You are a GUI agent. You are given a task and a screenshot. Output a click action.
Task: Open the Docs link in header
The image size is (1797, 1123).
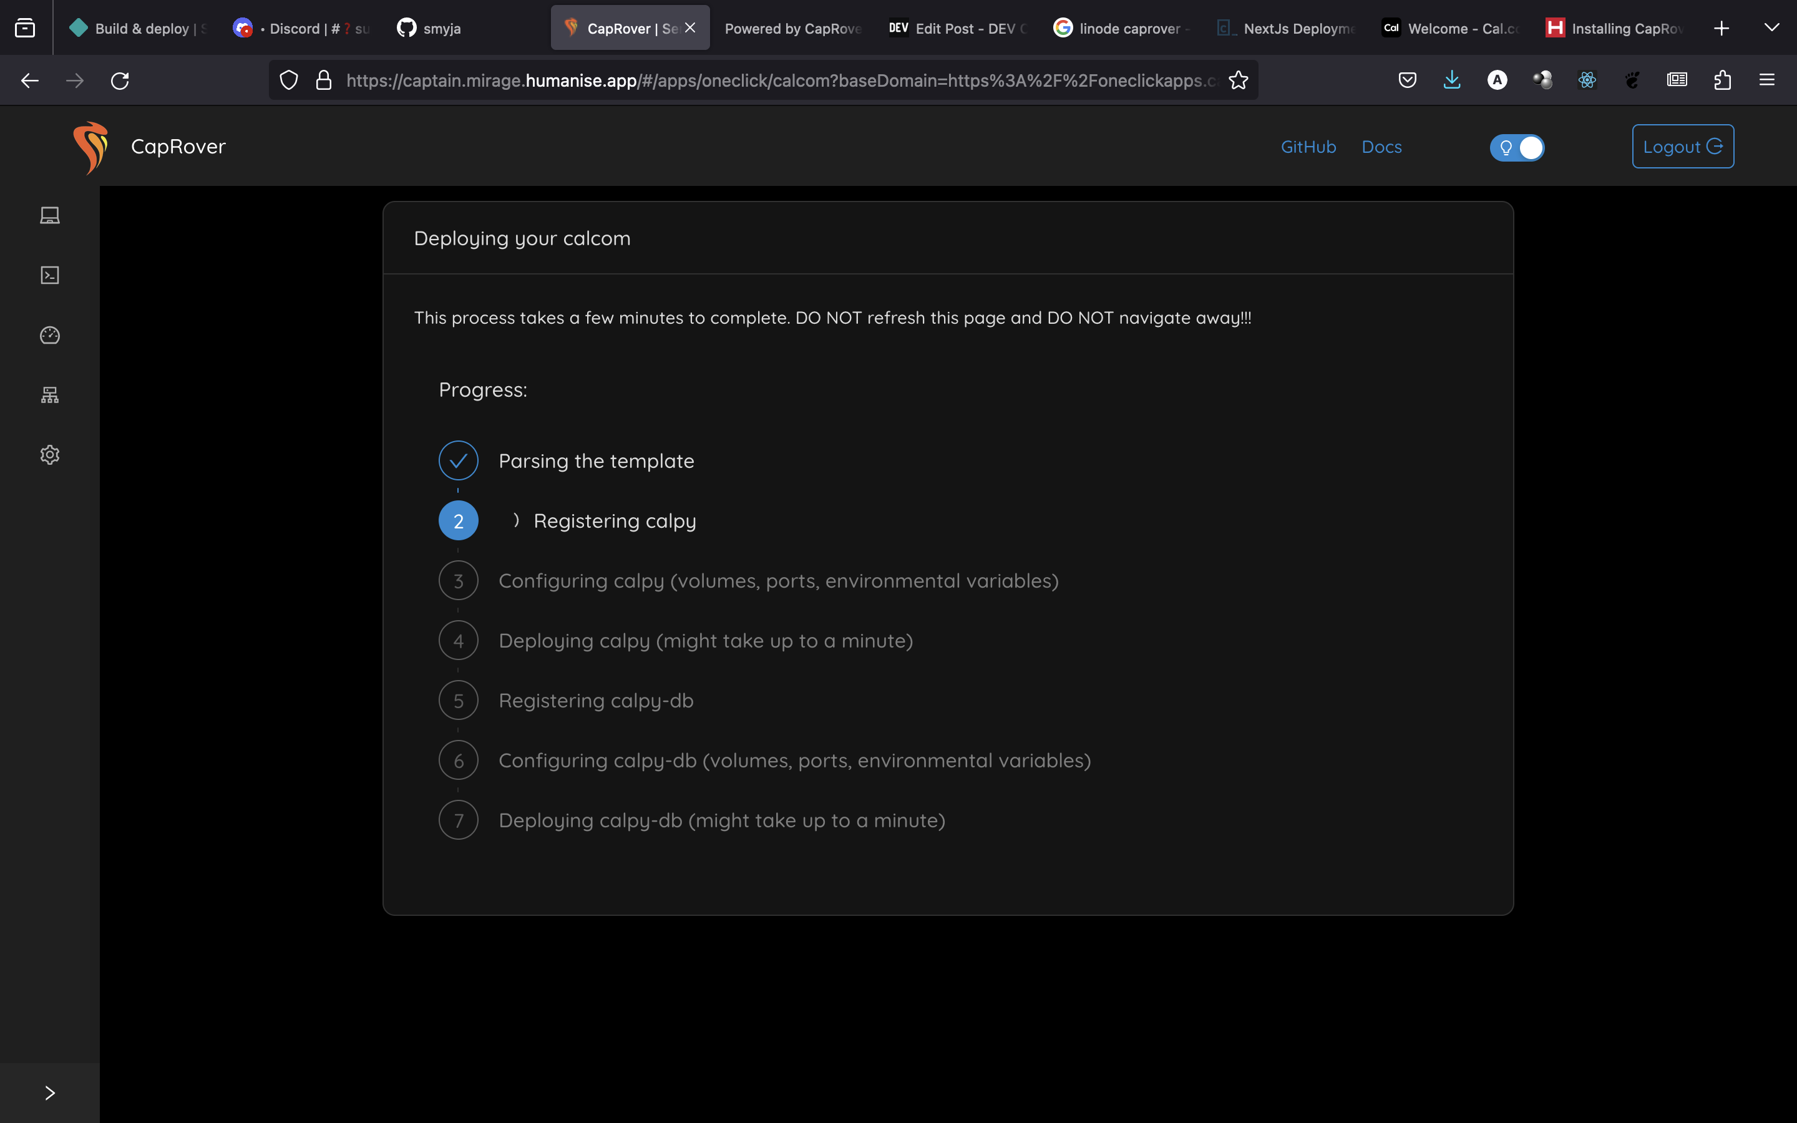[1381, 147]
